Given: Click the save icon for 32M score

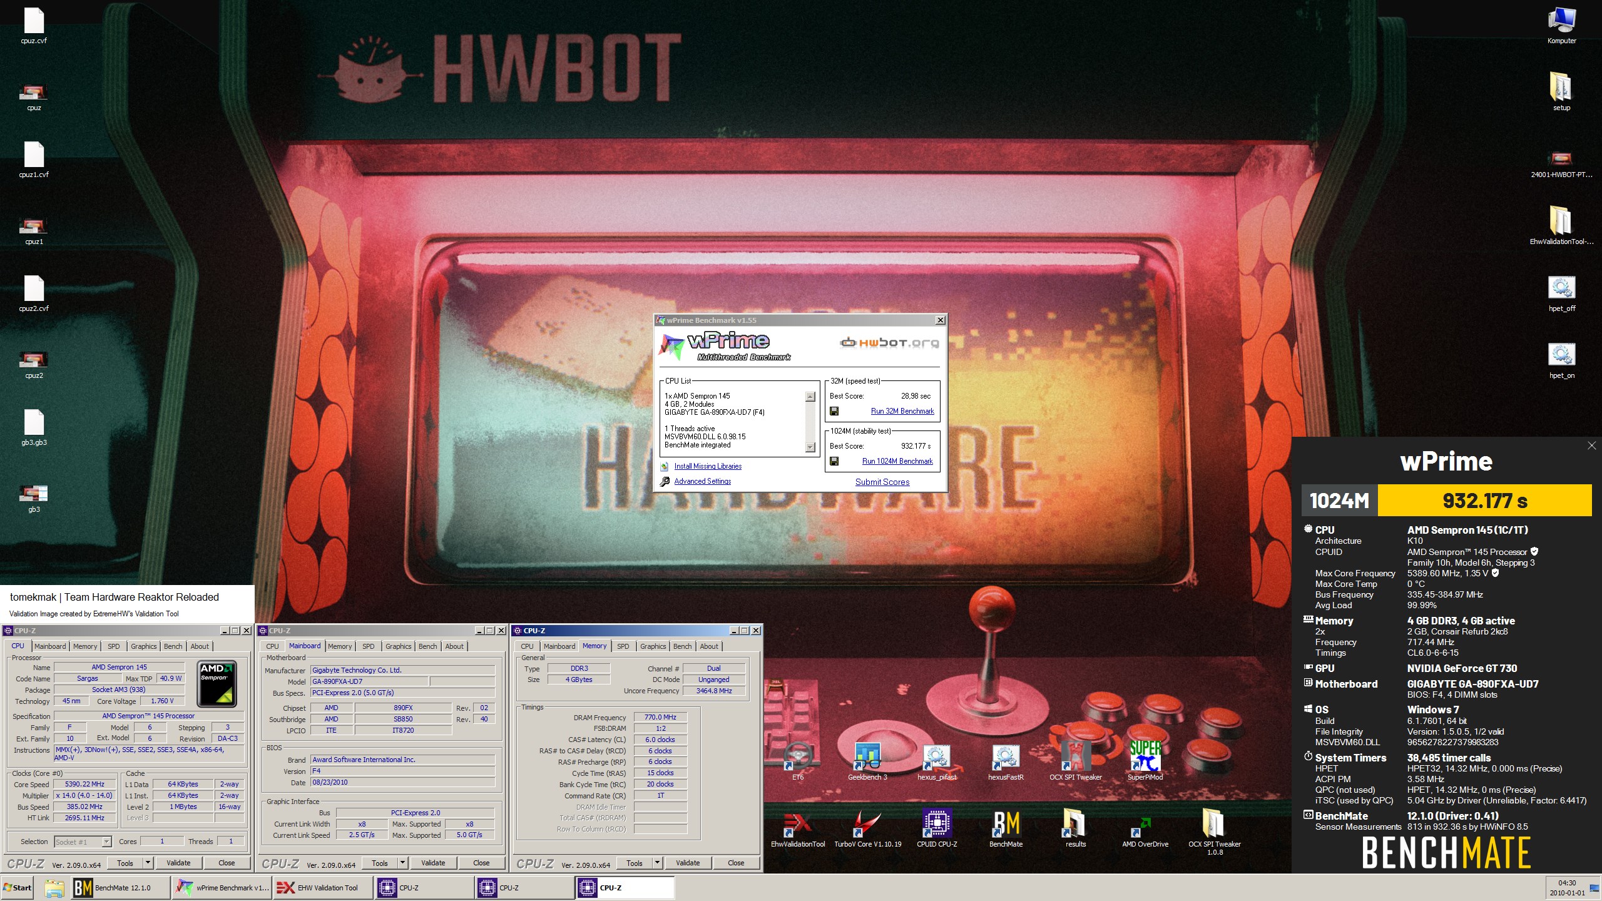Looking at the screenshot, I should [834, 411].
